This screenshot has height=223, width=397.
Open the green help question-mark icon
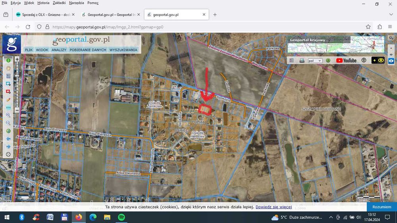328,60
